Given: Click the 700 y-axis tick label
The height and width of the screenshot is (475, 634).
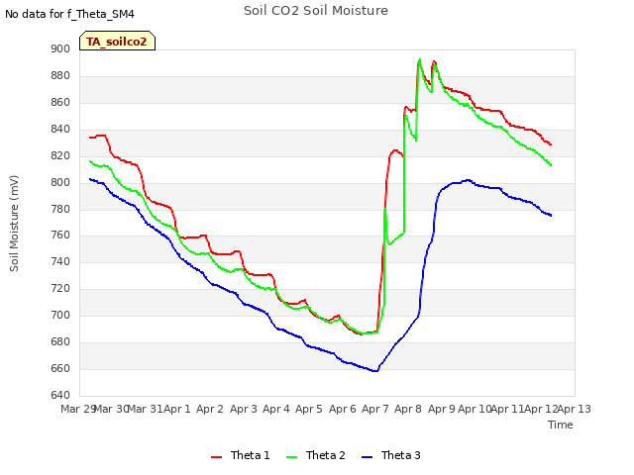Looking at the screenshot, I should [x=60, y=315].
